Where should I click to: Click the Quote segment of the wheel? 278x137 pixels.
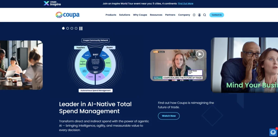[x=87, y=55]
